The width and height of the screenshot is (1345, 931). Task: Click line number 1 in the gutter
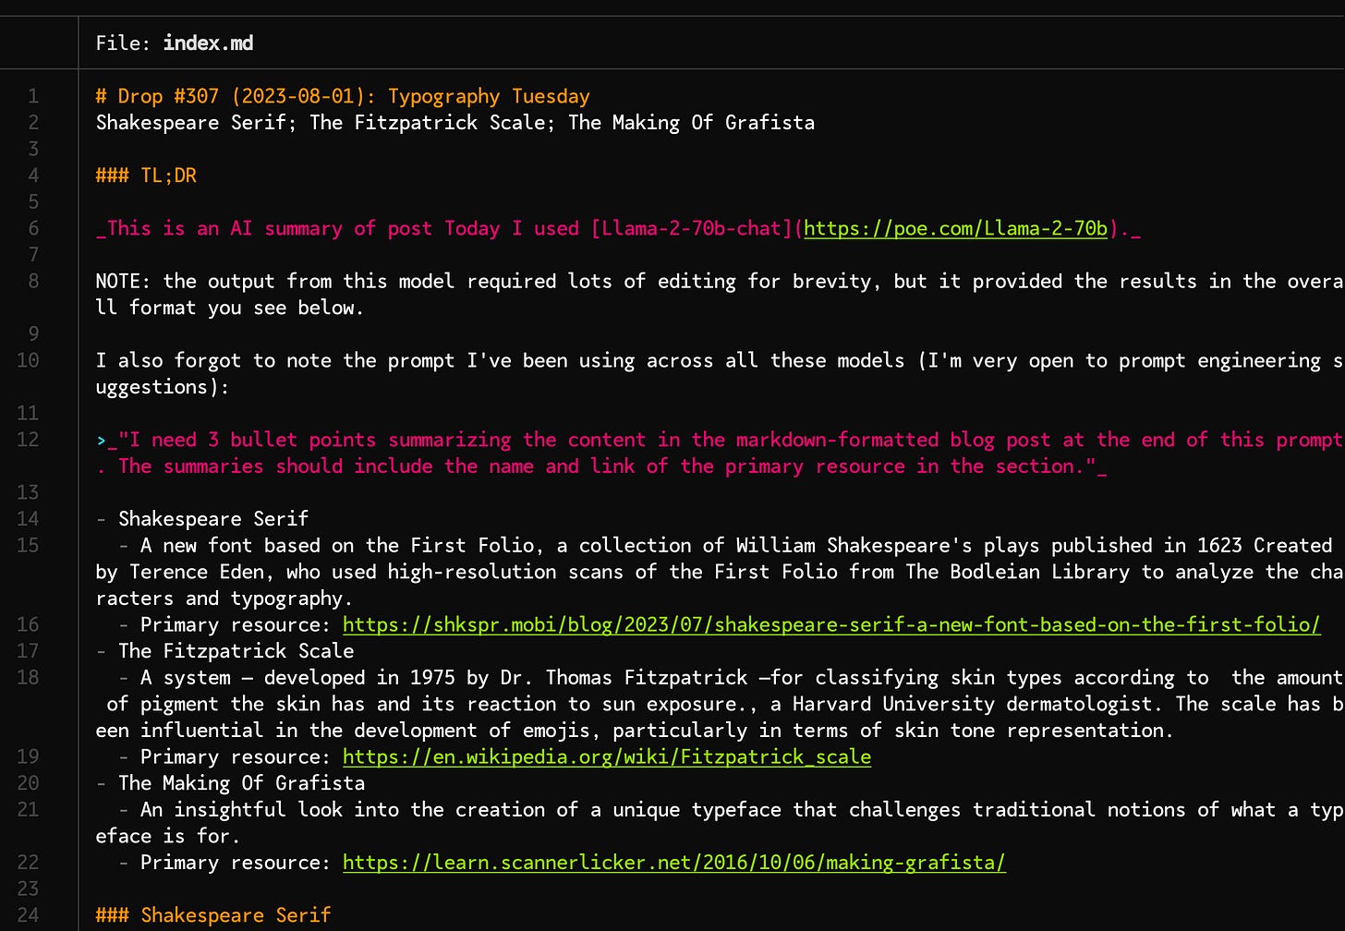tap(33, 96)
